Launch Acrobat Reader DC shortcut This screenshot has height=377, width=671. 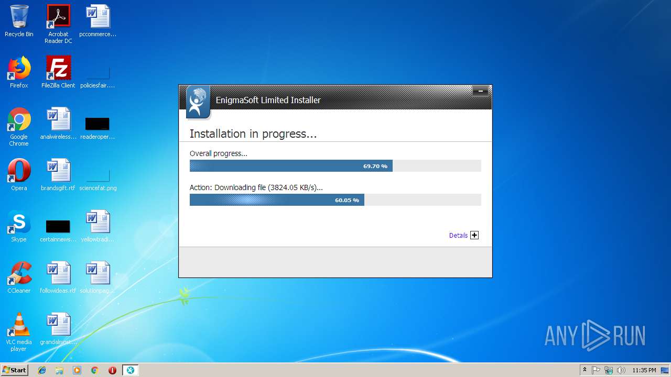point(58,24)
